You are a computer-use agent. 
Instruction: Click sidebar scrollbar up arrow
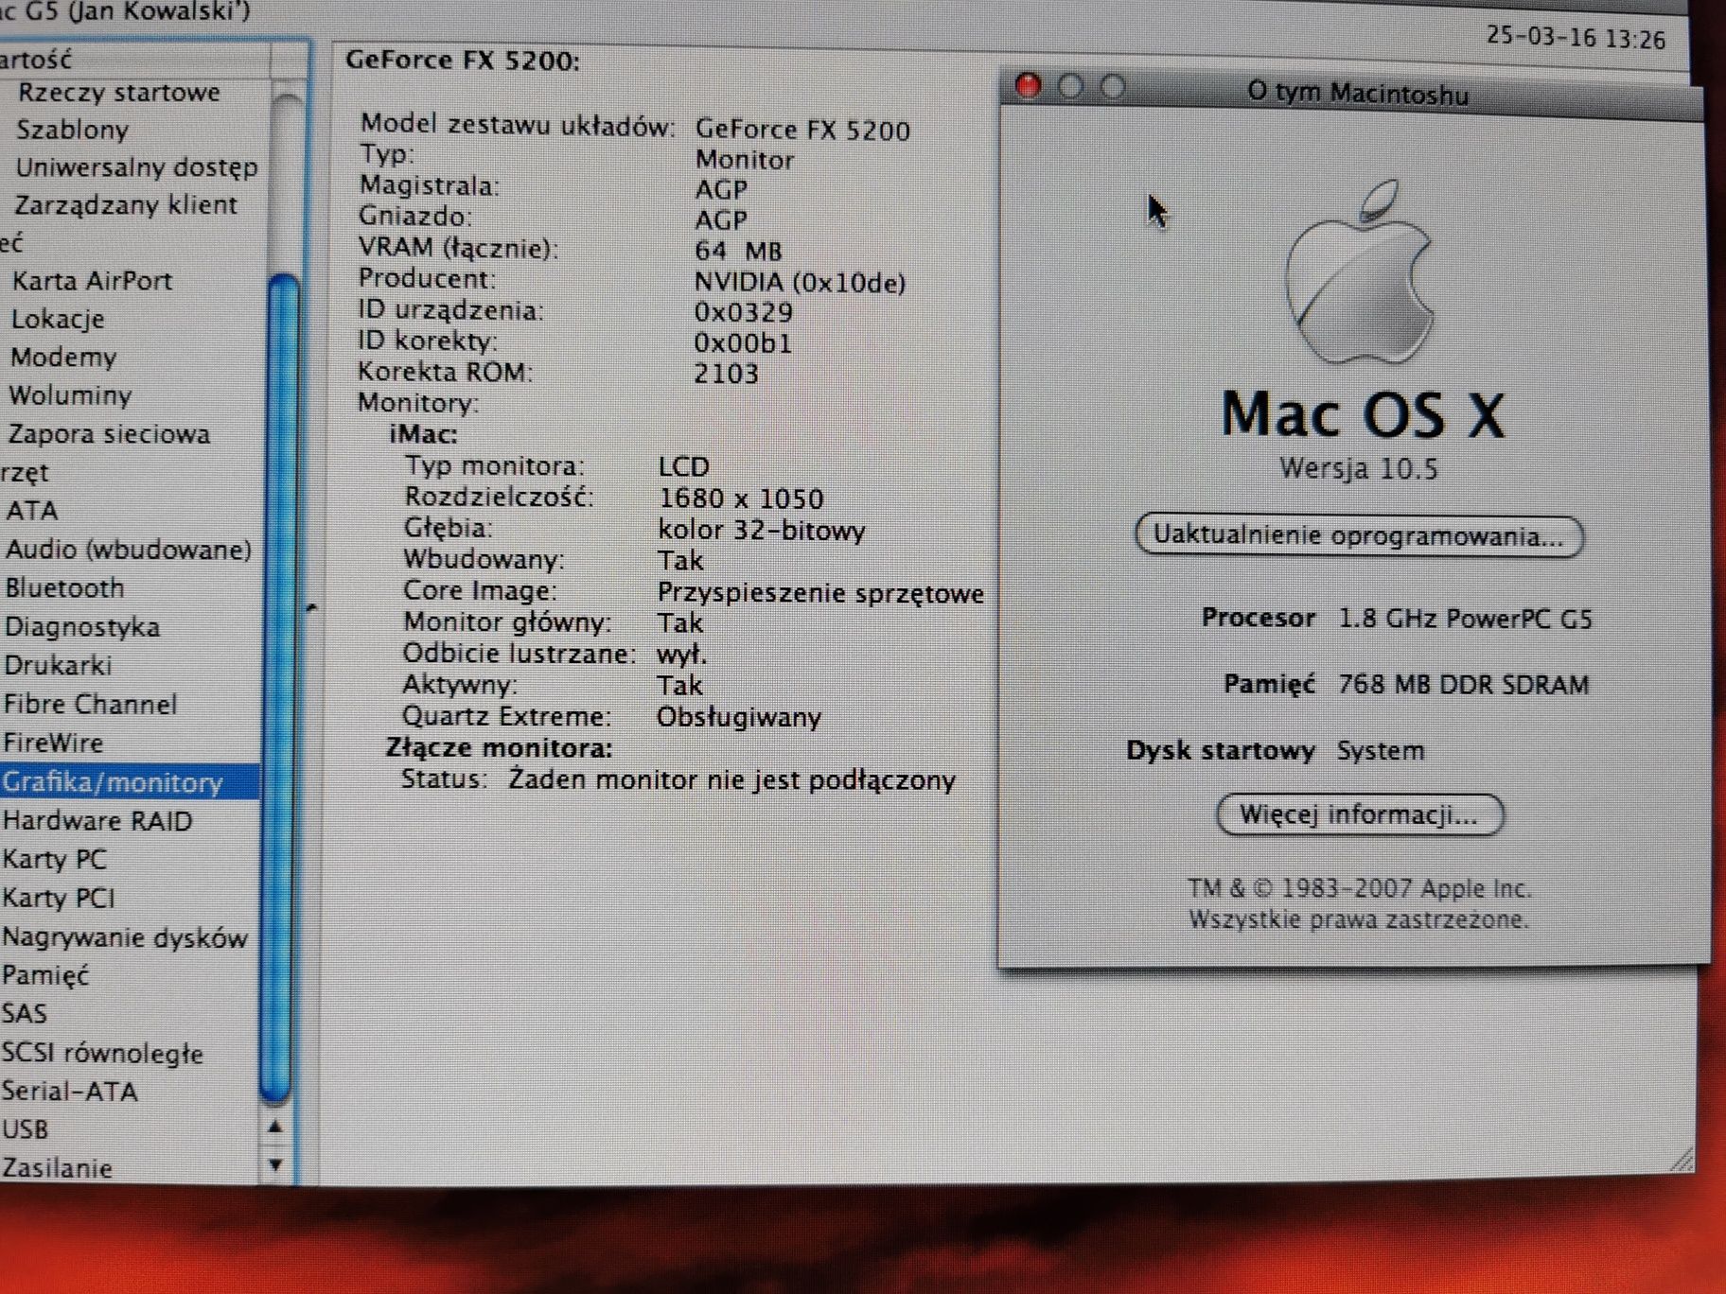275,1127
